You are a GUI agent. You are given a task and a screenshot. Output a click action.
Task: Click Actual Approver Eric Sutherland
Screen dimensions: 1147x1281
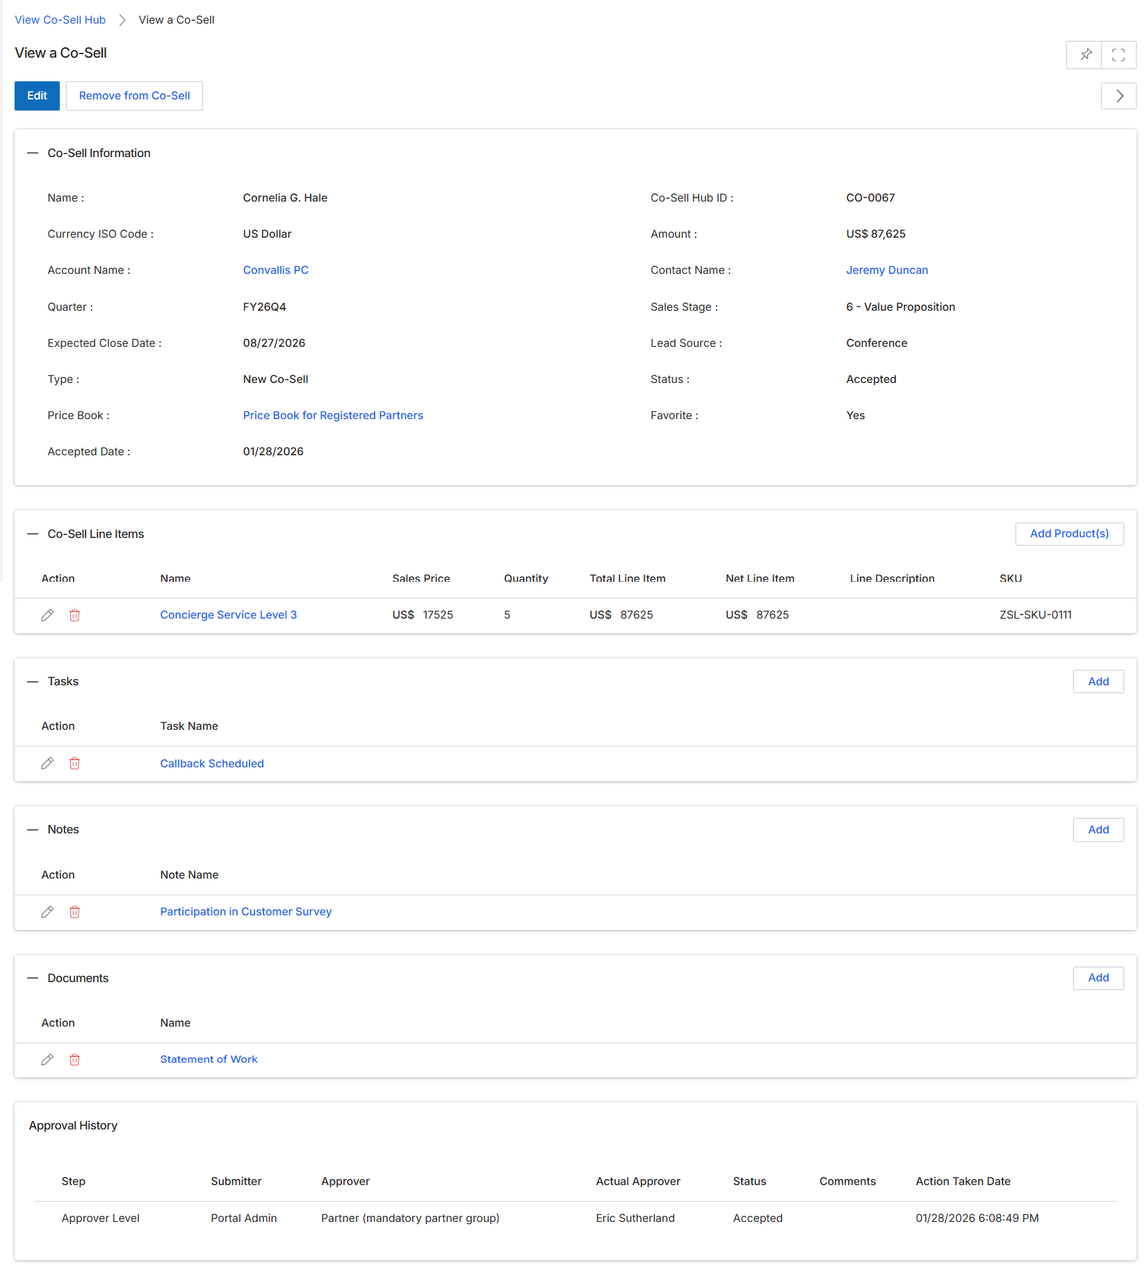coord(635,1218)
